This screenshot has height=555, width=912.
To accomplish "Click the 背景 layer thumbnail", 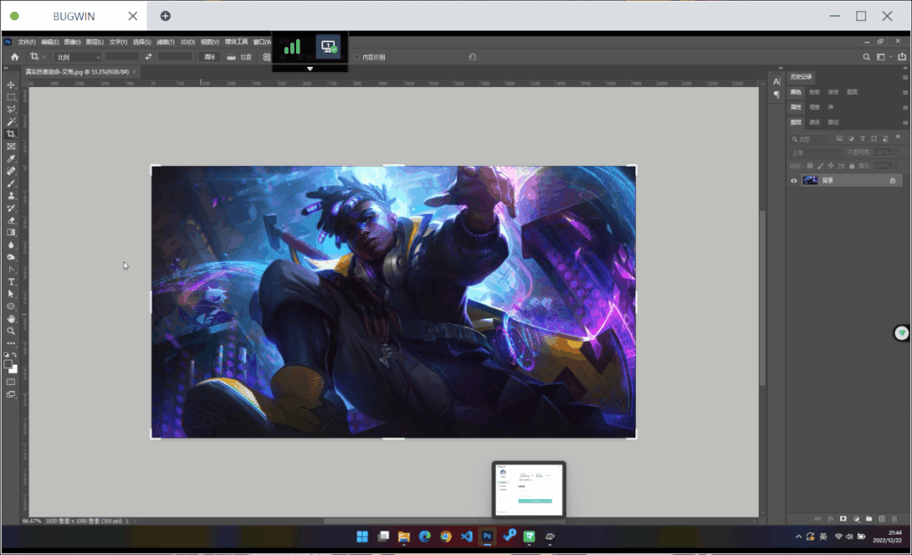I will click(x=810, y=180).
